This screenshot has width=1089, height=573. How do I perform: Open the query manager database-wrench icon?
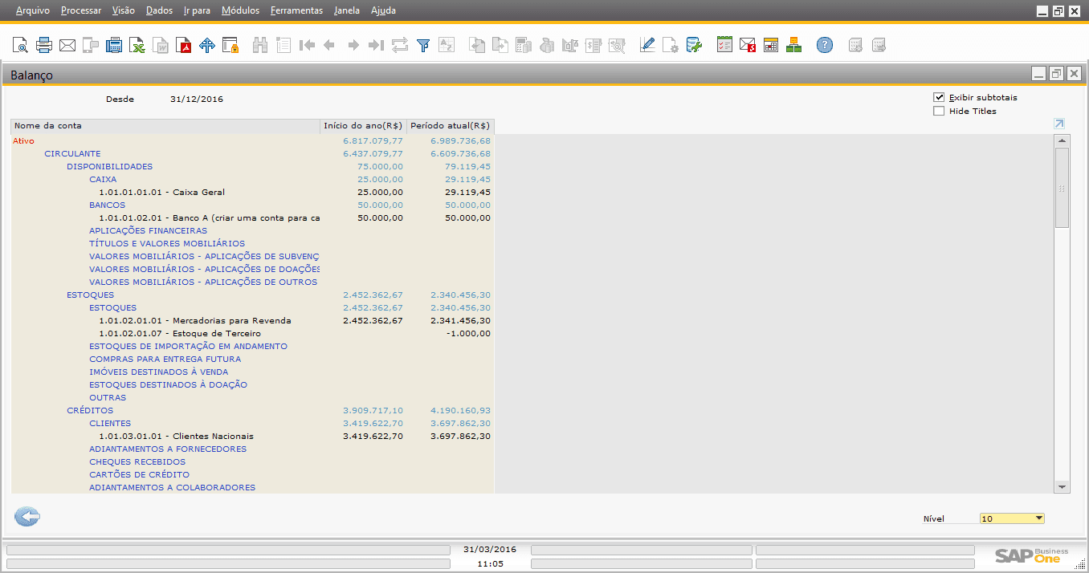[x=694, y=45]
